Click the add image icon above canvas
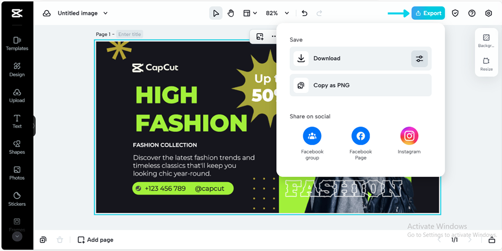The image size is (502, 251). (260, 37)
